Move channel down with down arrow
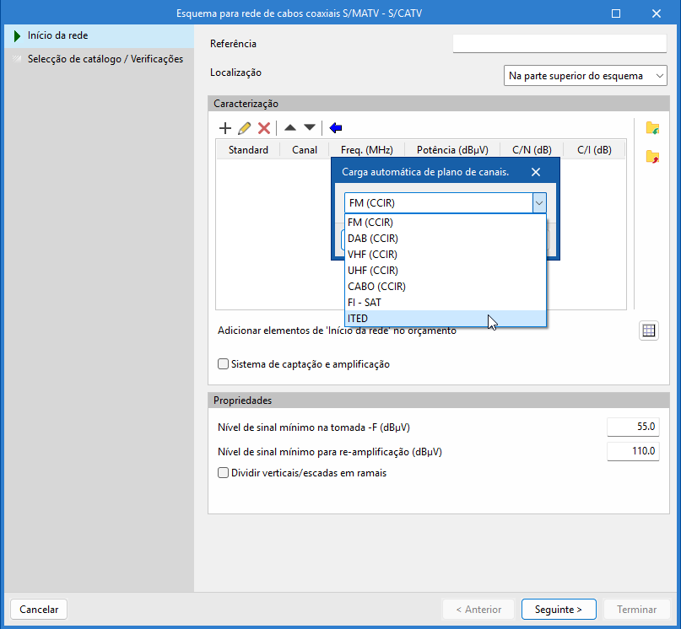This screenshot has height=629, width=681. [310, 128]
